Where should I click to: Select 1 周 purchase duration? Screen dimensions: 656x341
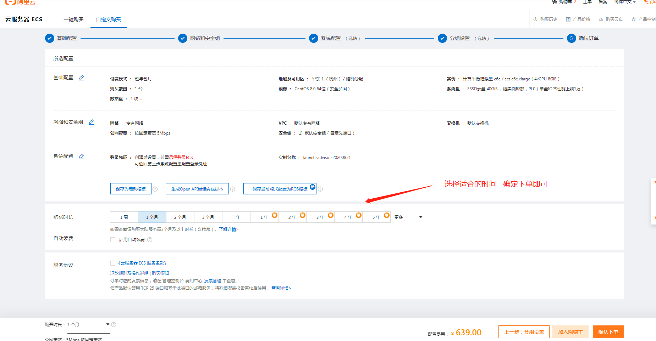coord(124,217)
